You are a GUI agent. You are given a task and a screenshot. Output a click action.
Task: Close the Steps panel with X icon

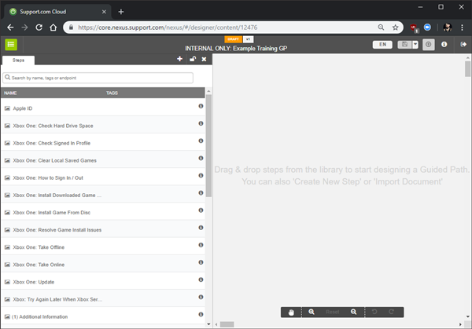pyautogui.click(x=204, y=59)
